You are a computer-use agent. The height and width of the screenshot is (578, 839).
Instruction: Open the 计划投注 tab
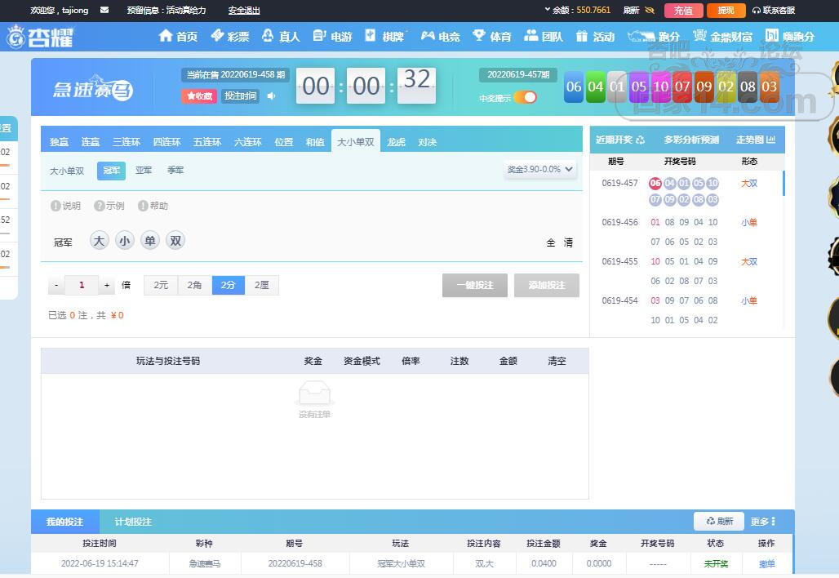(133, 522)
